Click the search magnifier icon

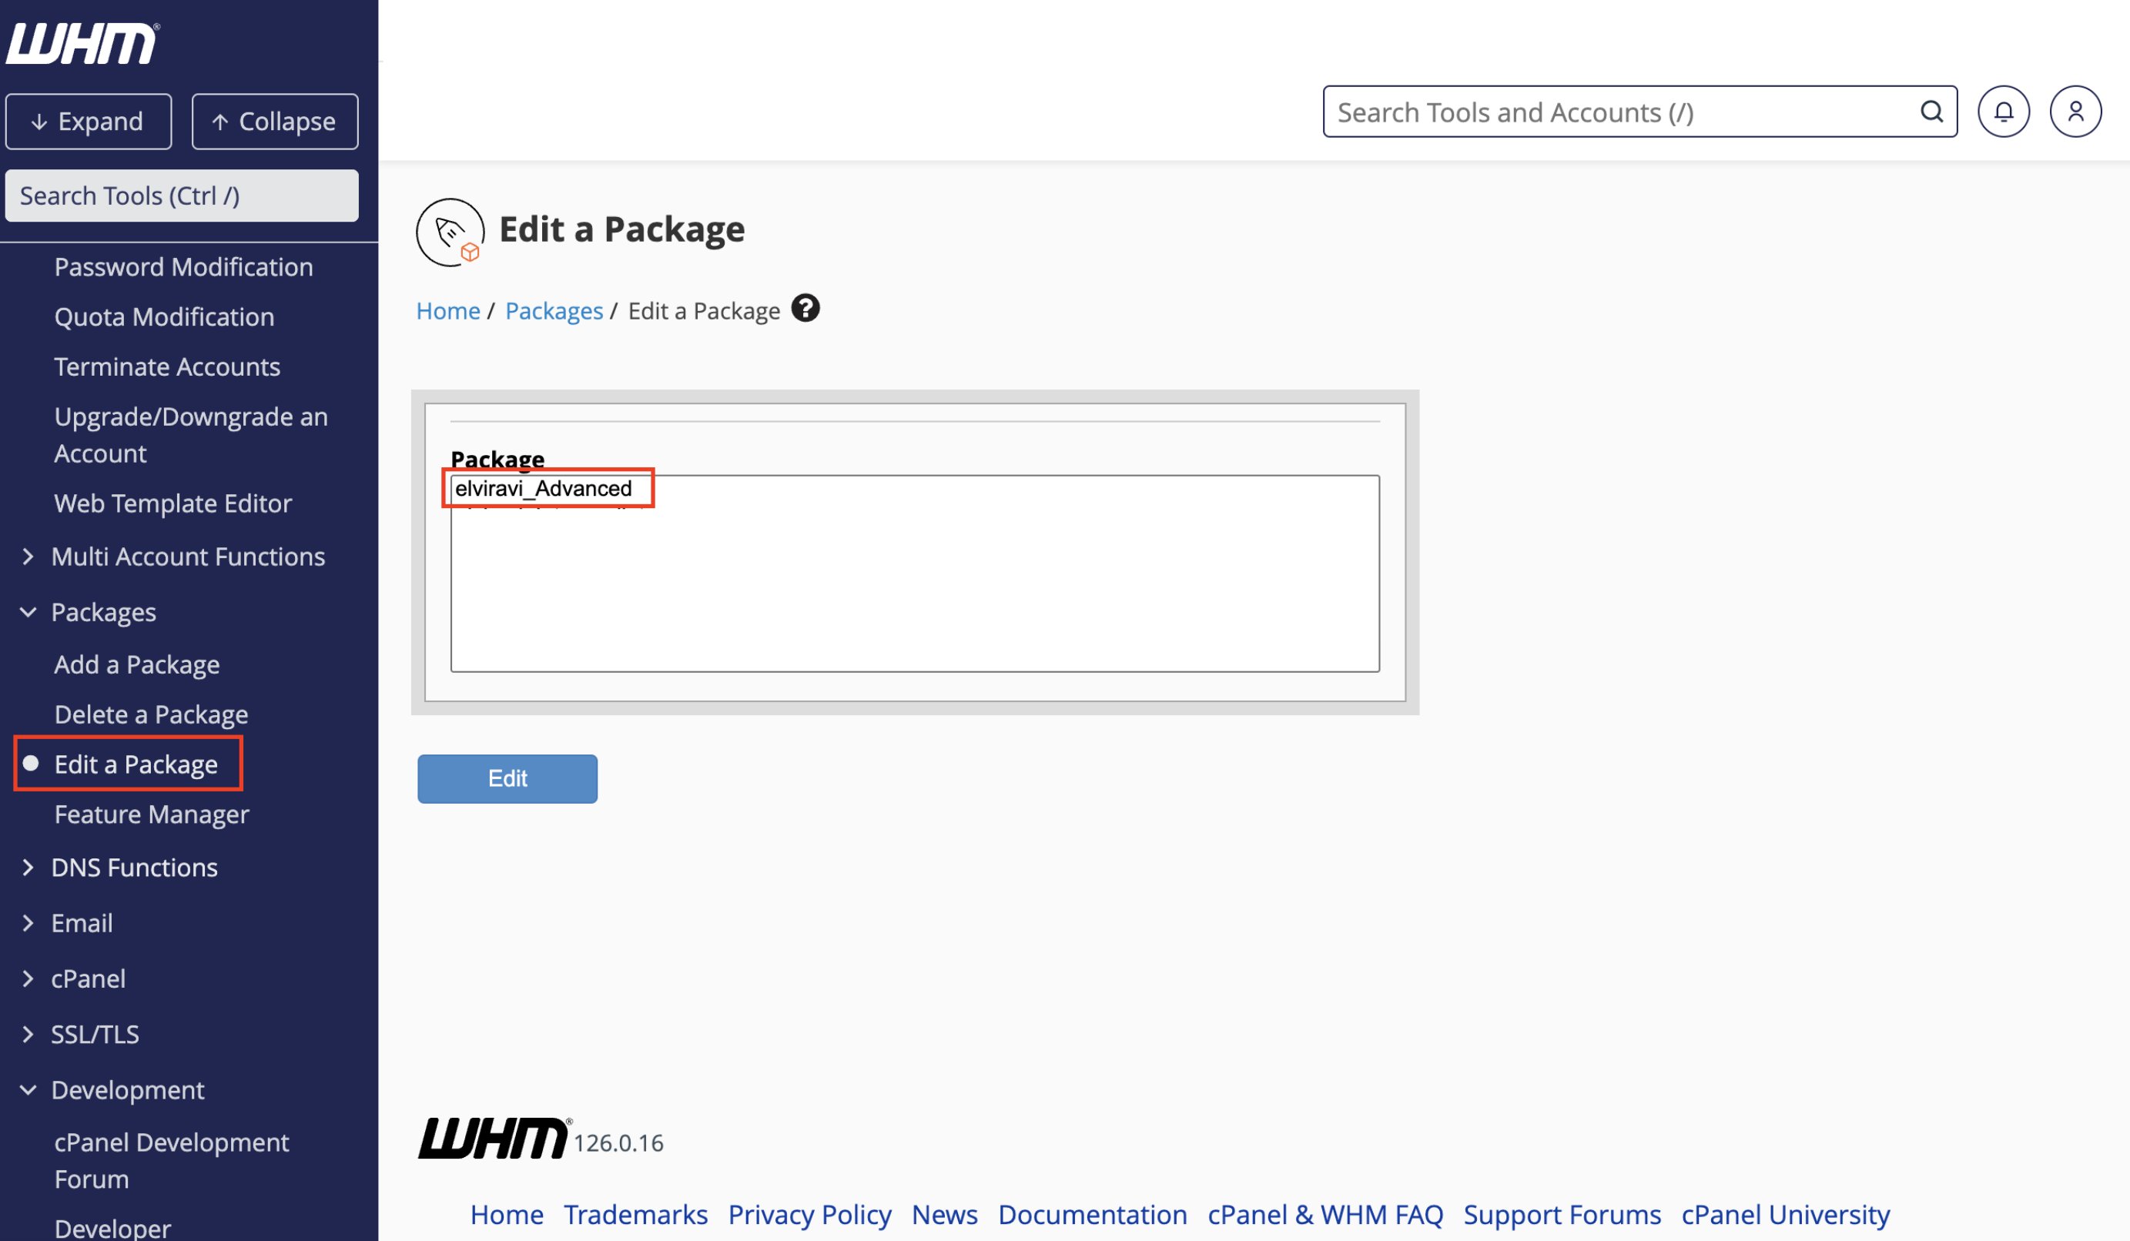(1931, 112)
